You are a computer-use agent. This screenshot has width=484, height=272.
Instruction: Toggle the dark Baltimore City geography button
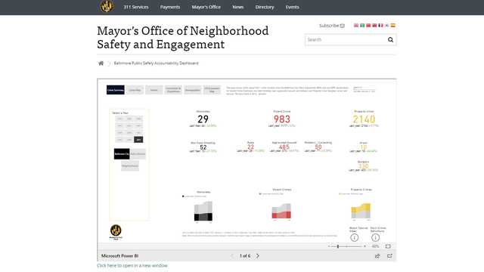[x=122, y=154]
